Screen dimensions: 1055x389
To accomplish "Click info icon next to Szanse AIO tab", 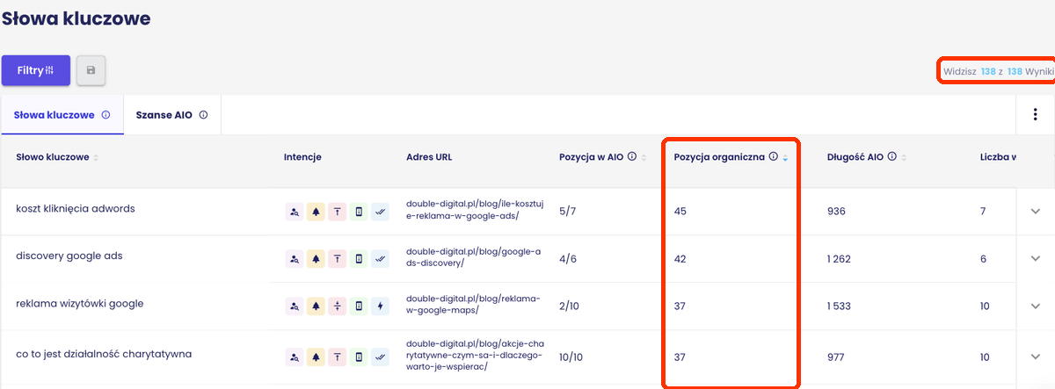I will pos(203,115).
